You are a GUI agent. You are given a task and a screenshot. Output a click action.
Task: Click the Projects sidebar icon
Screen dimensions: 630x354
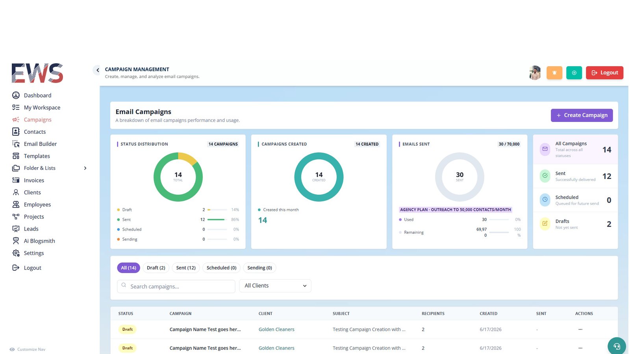point(16,217)
